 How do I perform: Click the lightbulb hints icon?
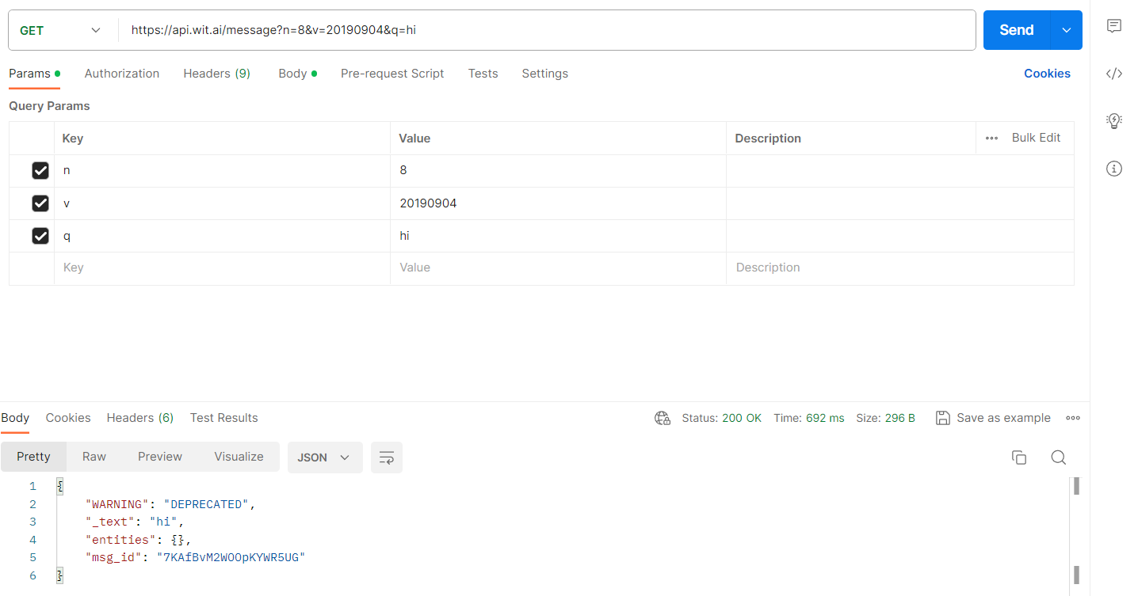pyautogui.click(x=1114, y=120)
